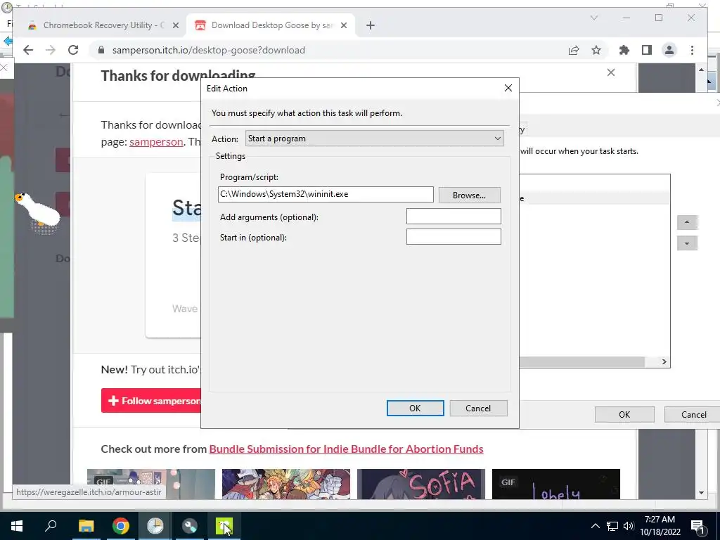Share this page icon in Chrome
This screenshot has width=720, height=540.
click(574, 50)
